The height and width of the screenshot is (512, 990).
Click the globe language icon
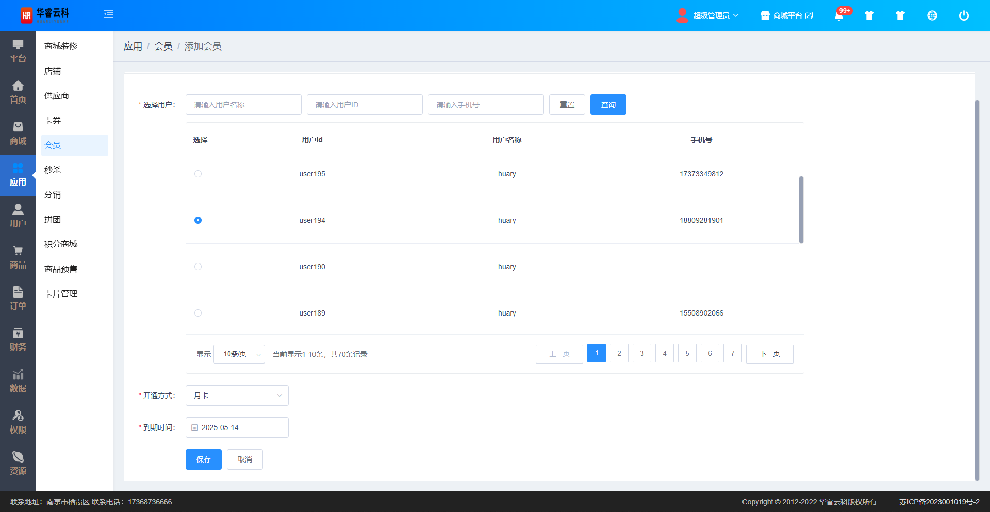tap(932, 15)
